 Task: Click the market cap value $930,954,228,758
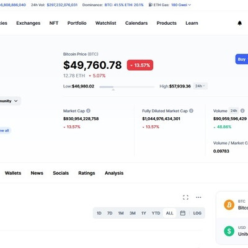tap(81, 119)
